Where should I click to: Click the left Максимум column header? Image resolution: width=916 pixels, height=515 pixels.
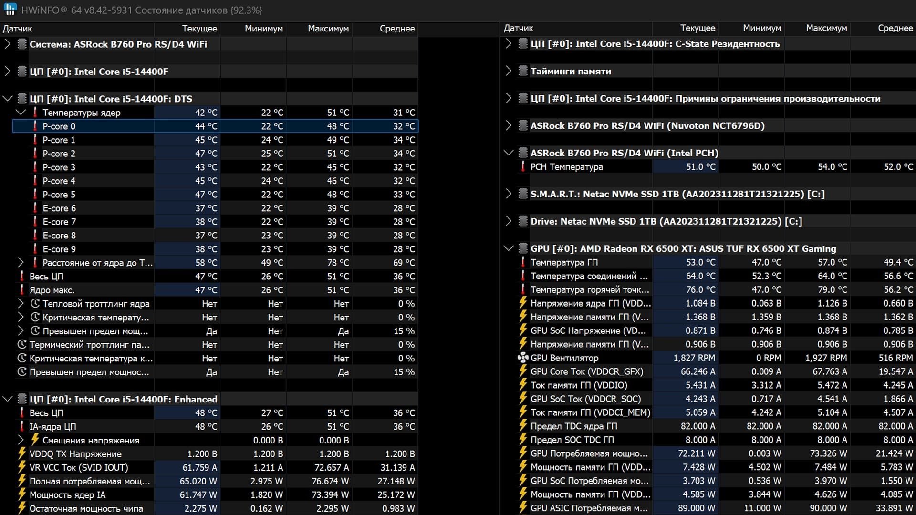coord(328,28)
